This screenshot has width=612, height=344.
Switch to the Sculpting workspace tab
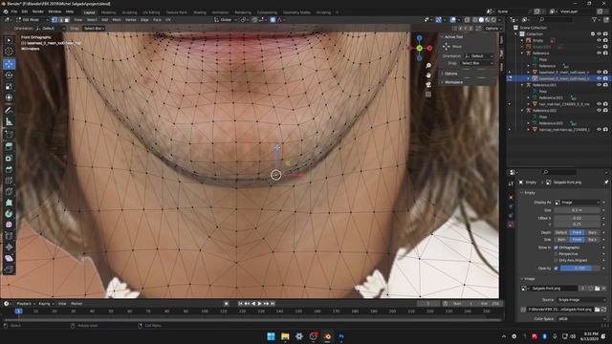pyautogui.click(x=129, y=12)
